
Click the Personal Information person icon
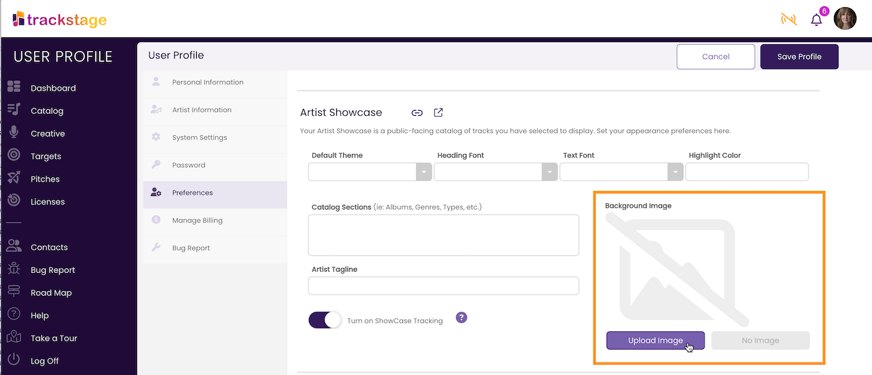click(x=156, y=81)
